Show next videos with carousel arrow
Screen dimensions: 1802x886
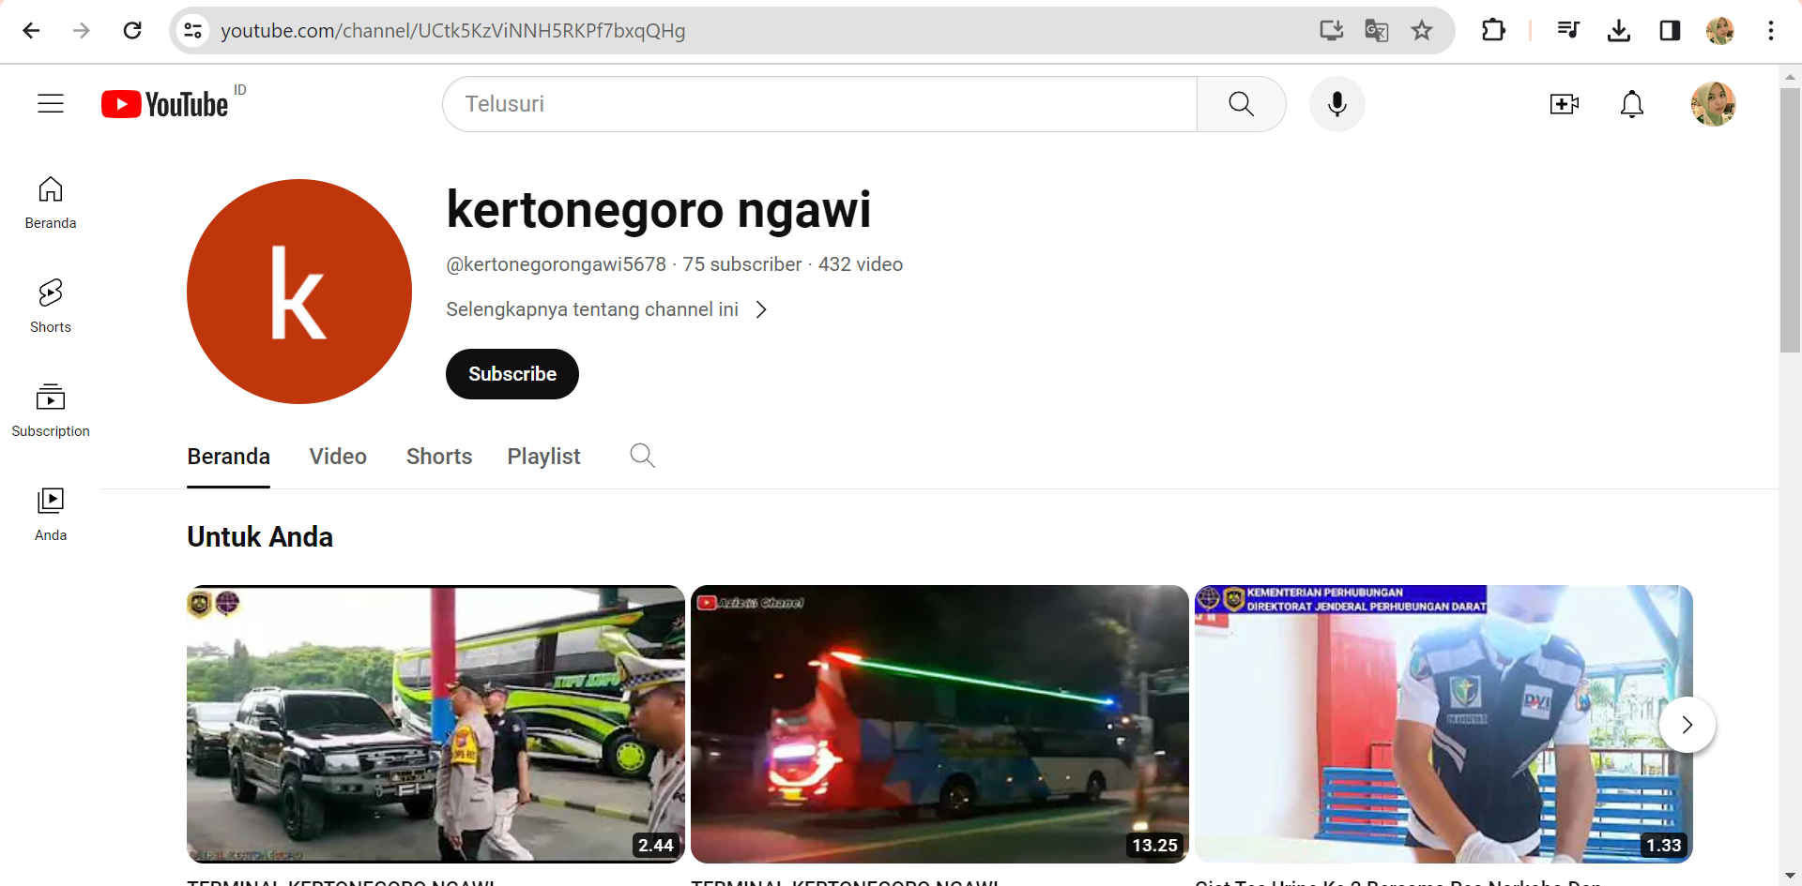point(1687,725)
